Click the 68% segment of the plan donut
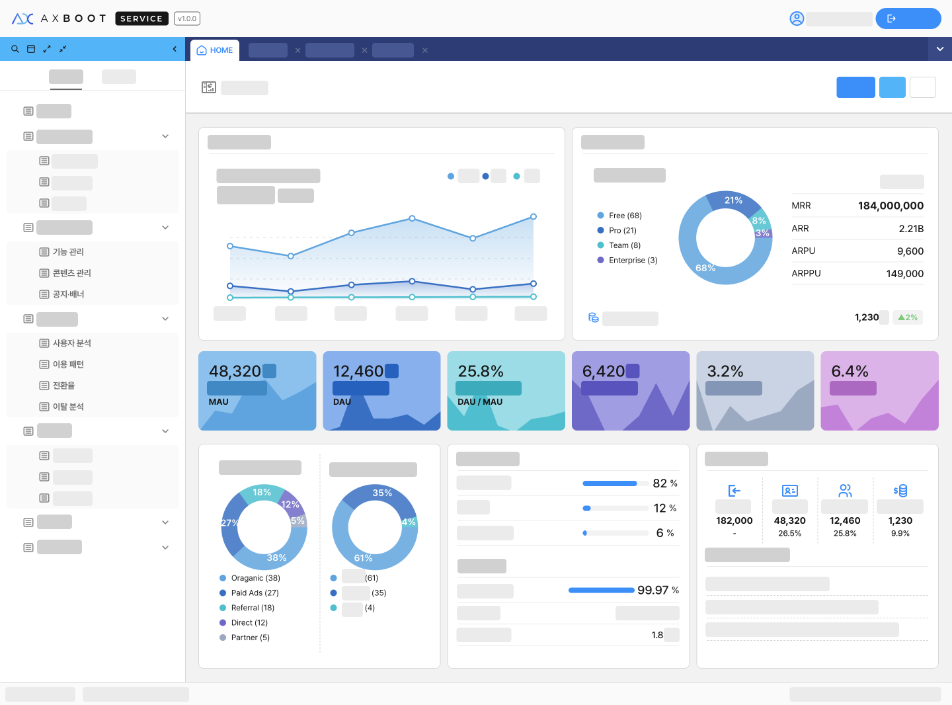The width and height of the screenshot is (952, 705). tap(705, 268)
